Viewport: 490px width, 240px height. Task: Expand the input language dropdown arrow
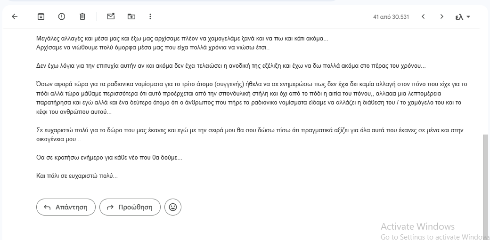[x=468, y=17]
